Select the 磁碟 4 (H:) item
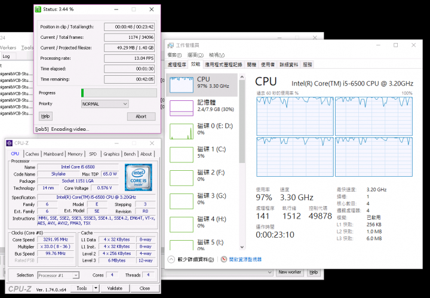The height and width of the screenshot is (298, 430). pos(202,225)
